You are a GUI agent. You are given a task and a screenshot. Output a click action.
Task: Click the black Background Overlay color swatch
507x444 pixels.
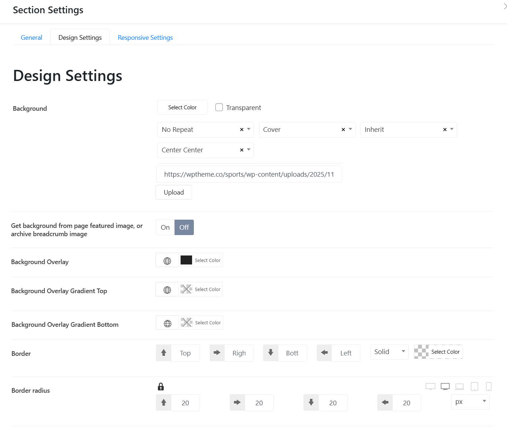pyautogui.click(x=186, y=260)
